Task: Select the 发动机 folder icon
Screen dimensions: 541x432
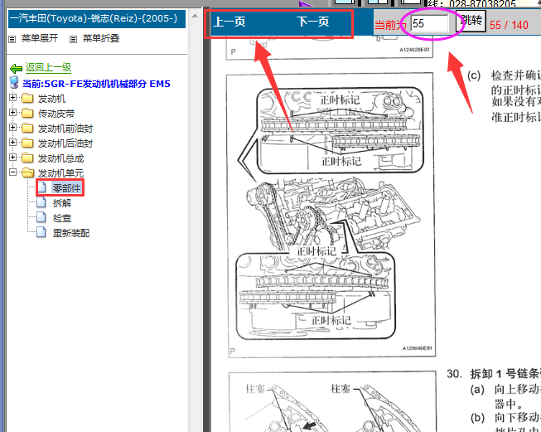Action: 27,99
